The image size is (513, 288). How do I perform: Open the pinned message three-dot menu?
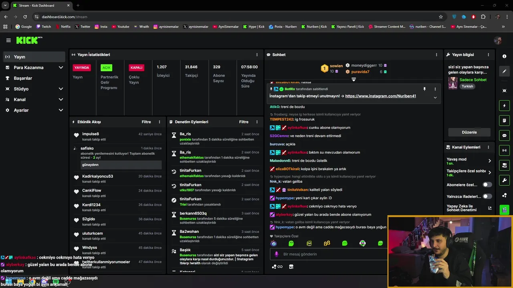[435, 89]
